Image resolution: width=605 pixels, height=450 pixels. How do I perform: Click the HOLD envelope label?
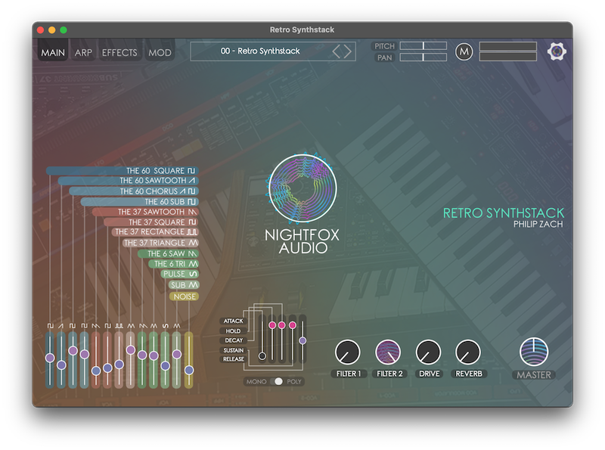pos(233,331)
